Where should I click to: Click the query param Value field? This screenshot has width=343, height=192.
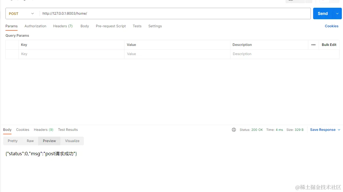[x=177, y=54]
